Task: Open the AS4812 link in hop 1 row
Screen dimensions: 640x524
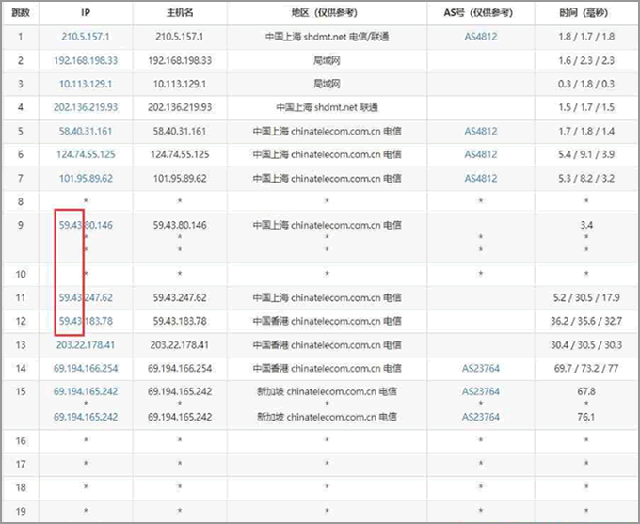Action: 480,37
